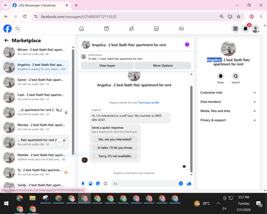Open the Facebook menu grid icon

[235, 28]
